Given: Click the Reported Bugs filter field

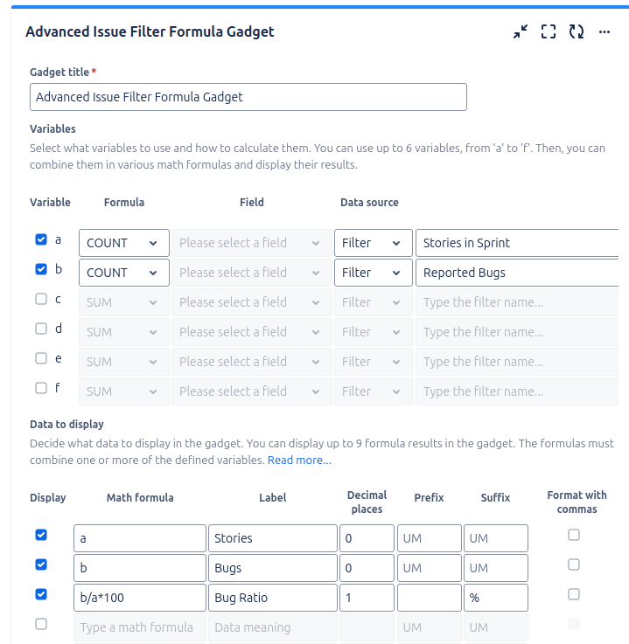Looking at the screenshot, I should point(518,273).
